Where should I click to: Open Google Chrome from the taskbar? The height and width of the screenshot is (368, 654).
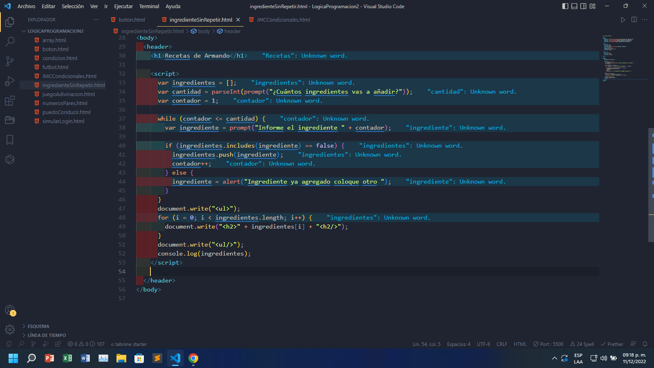click(x=193, y=359)
